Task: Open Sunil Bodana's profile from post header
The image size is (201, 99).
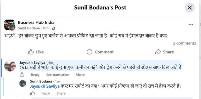Action: pyautogui.click(x=29, y=28)
